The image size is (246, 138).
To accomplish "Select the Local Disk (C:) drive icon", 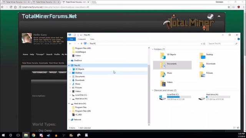I will pos(162,97).
